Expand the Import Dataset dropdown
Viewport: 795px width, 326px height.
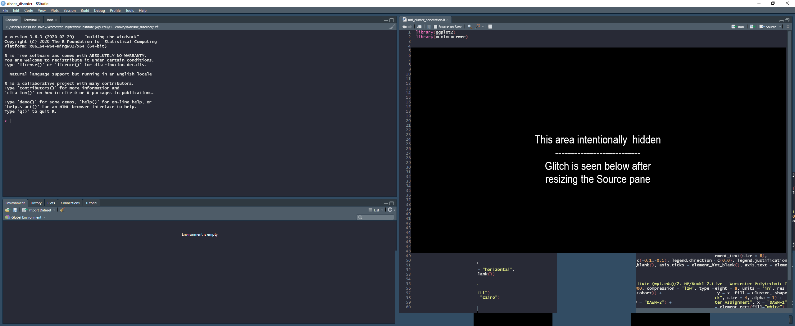tap(54, 210)
